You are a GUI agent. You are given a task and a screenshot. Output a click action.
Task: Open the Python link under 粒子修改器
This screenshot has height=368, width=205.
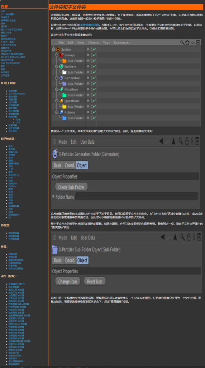(12, 187)
